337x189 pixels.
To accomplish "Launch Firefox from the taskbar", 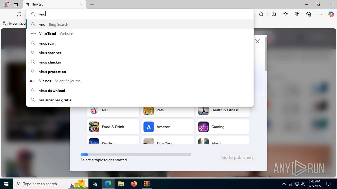I will [134, 184].
